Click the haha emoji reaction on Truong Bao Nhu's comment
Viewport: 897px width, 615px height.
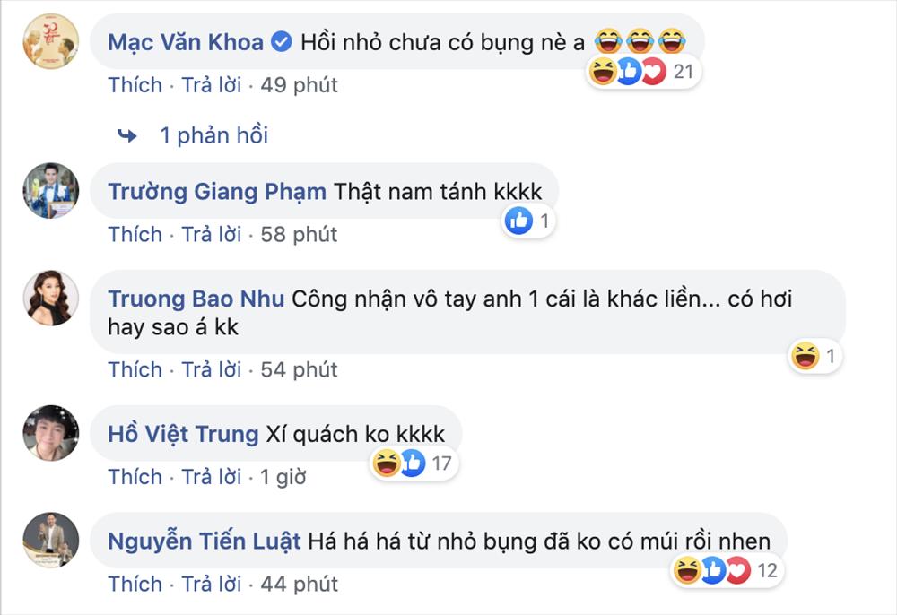coord(806,354)
